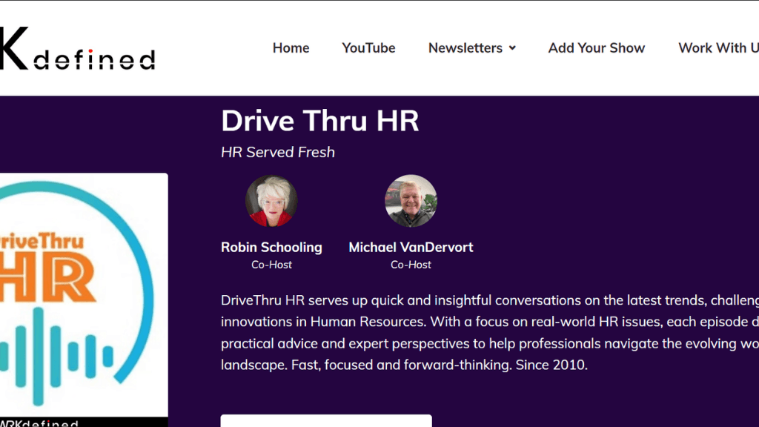Click the Co-Host label under Robin Schooling
Image resolution: width=759 pixels, height=427 pixels.
coord(271,265)
